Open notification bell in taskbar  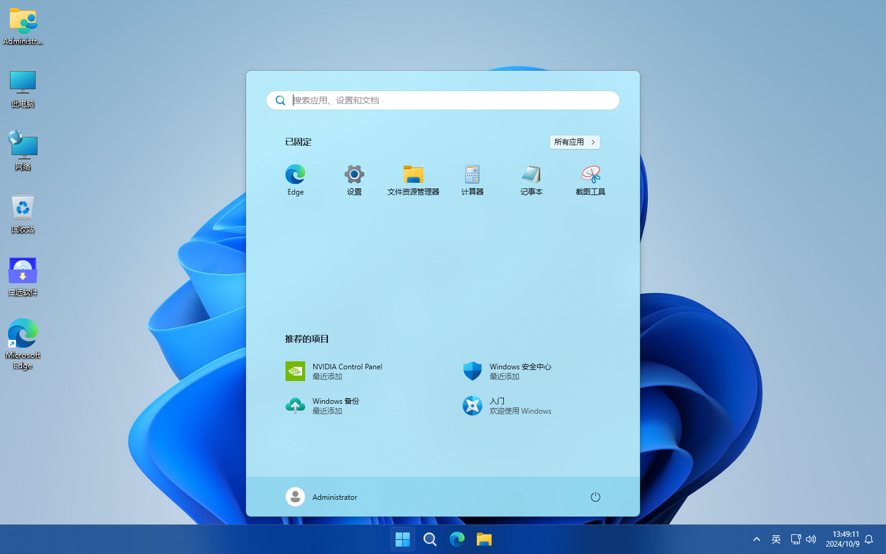869,540
